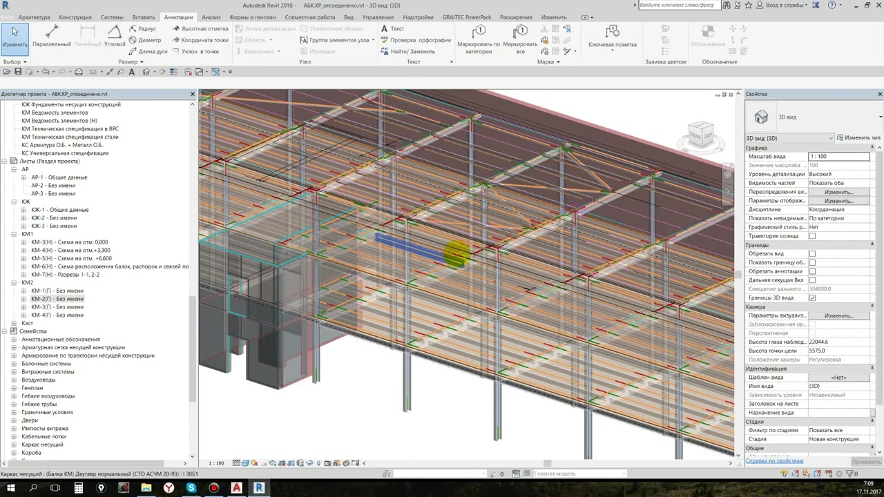This screenshot has height=497, width=884.
Task: Expand the Марка panel dropdown
Action: click(x=548, y=62)
